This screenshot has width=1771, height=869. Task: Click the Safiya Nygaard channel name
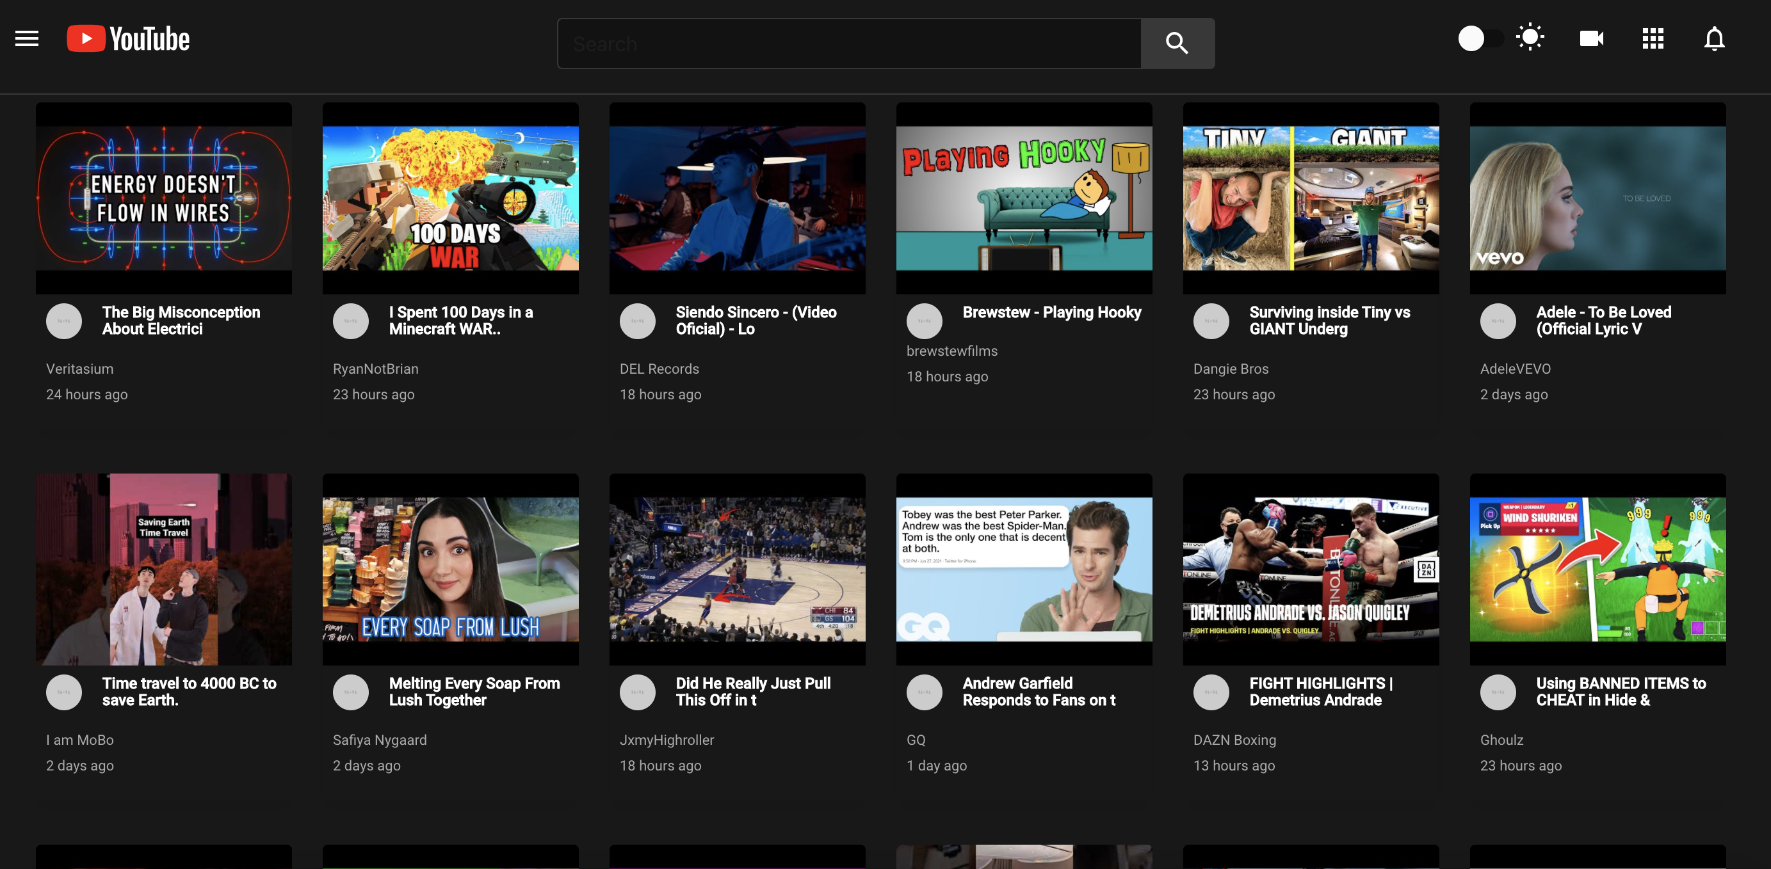point(380,740)
